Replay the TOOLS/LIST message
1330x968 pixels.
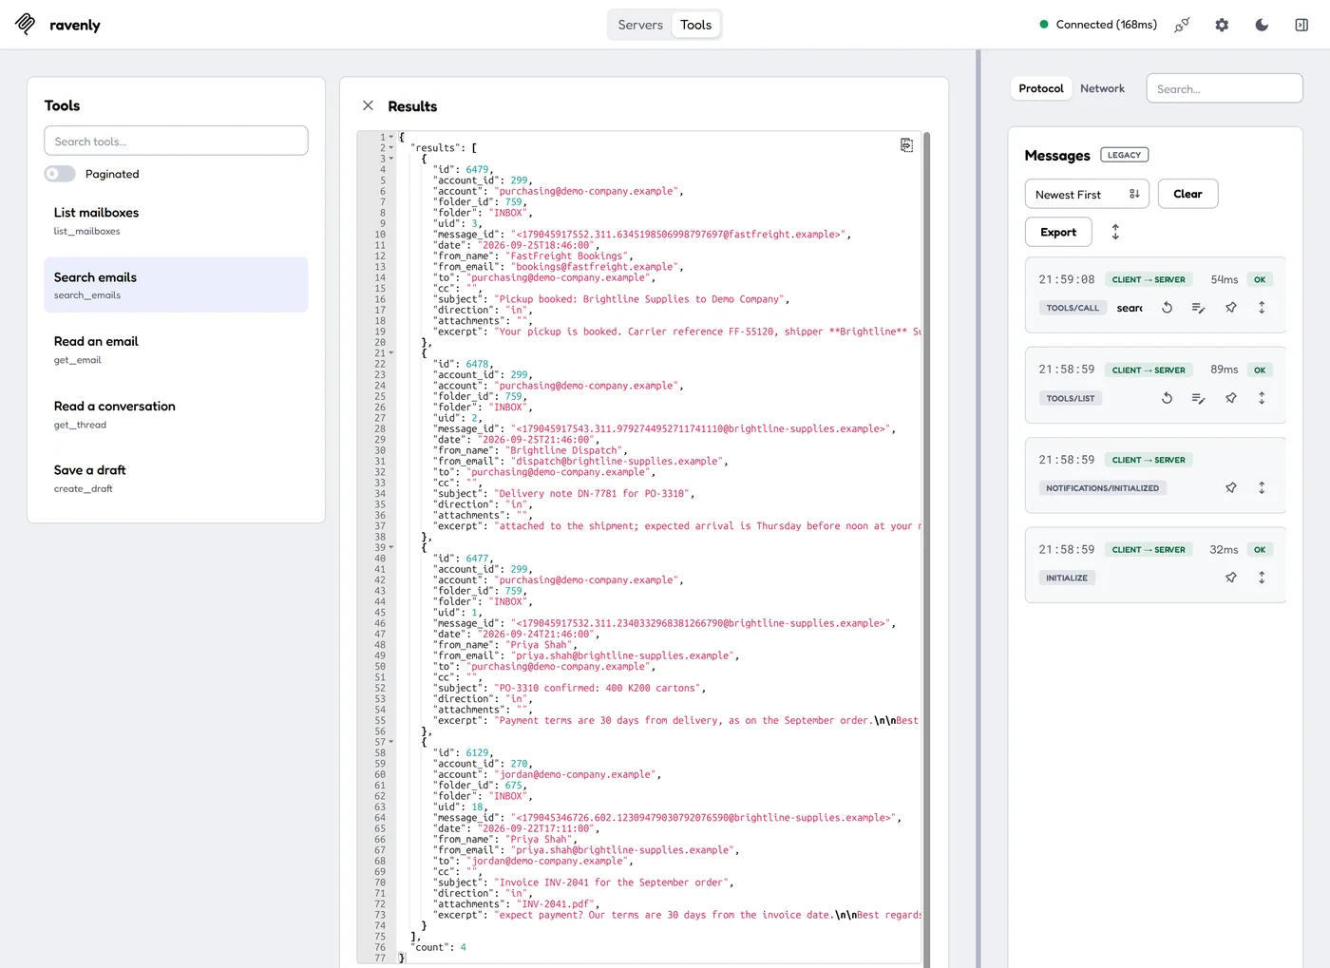(x=1167, y=398)
